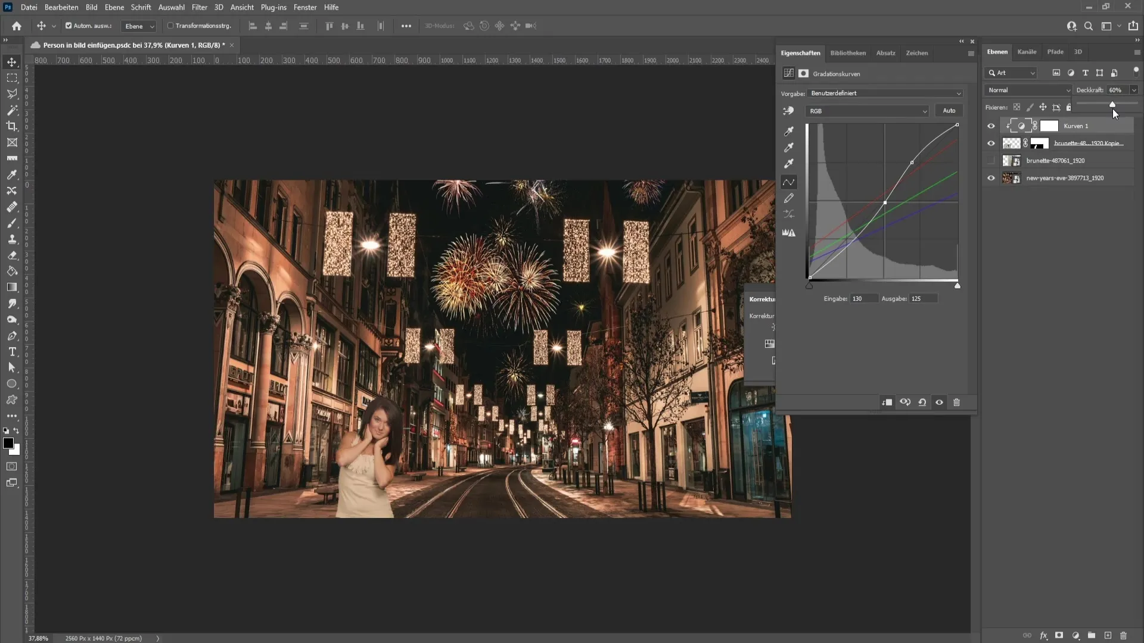
Task: Select the Crop tool in toolbar
Action: [12, 126]
